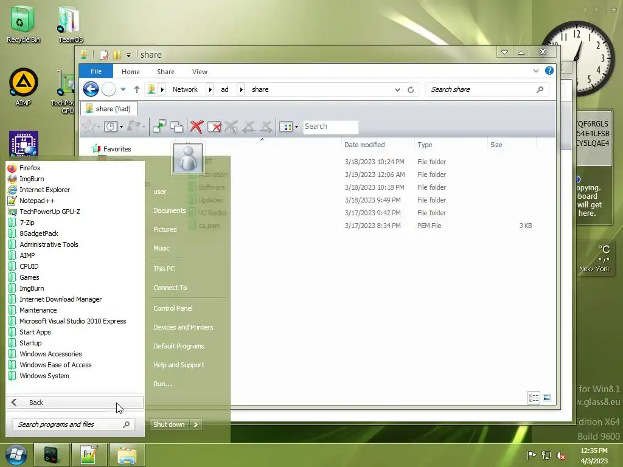
Task: Click the Start button orb
Action: [x=16, y=455]
